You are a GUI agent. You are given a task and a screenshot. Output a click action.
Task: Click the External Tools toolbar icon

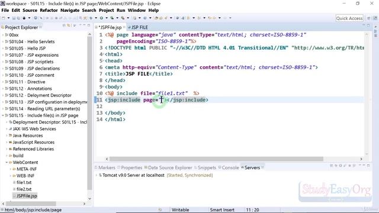123,18
